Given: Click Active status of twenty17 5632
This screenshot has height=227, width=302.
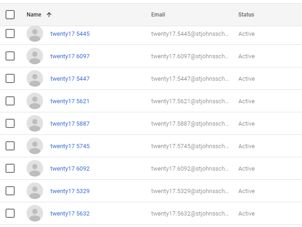Looking at the screenshot, I should coord(247,214).
